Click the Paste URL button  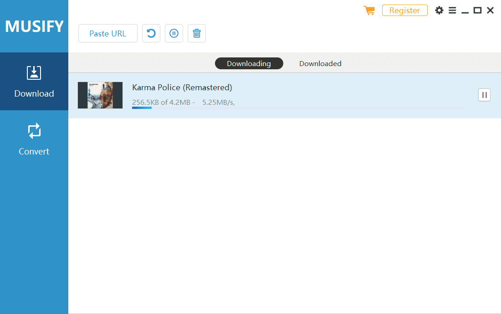pyautogui.click(x=108, y=33)
